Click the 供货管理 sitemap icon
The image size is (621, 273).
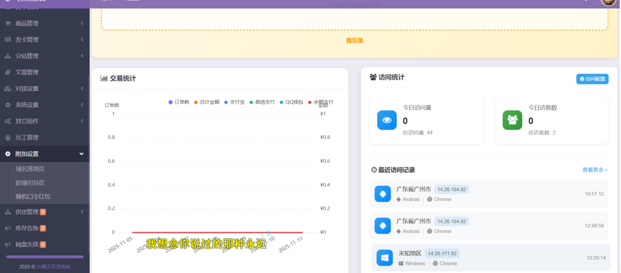pos(7,212)
